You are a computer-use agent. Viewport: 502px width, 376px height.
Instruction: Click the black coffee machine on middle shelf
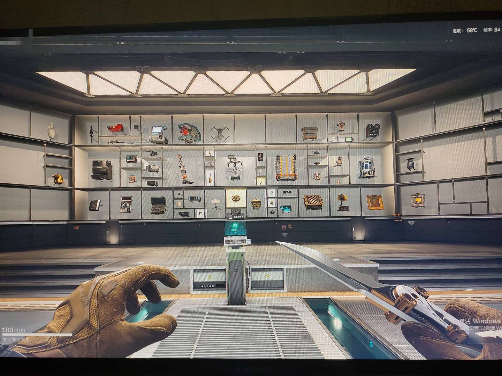[101, 170]
